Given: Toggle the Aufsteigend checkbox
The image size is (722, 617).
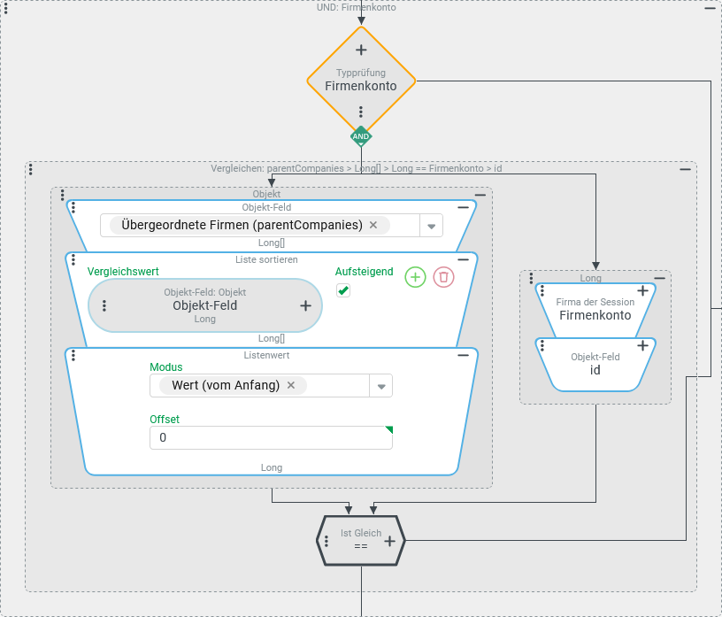Looking at the screenshot, I should point(343,290).
